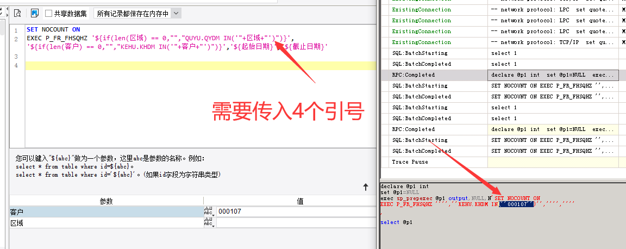Screen dimensions: 626x249
Task: Click 'declare @p1 int' in Profiler detail pane
Action: [404, 186]
